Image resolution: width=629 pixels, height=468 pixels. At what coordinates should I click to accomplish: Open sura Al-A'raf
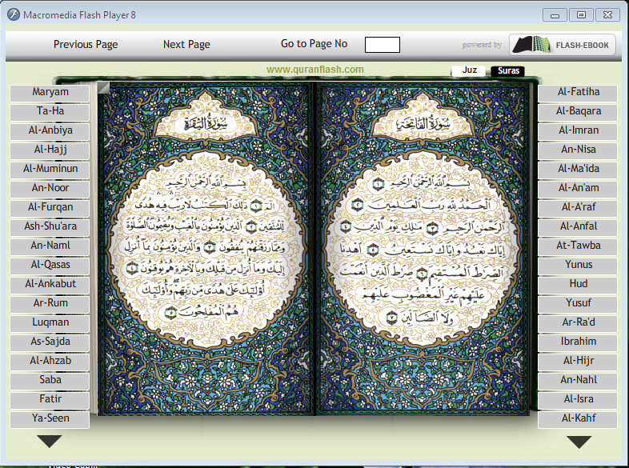click(578, 208)
